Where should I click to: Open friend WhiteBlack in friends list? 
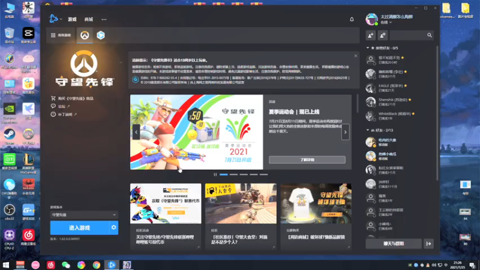pos(400,116)
